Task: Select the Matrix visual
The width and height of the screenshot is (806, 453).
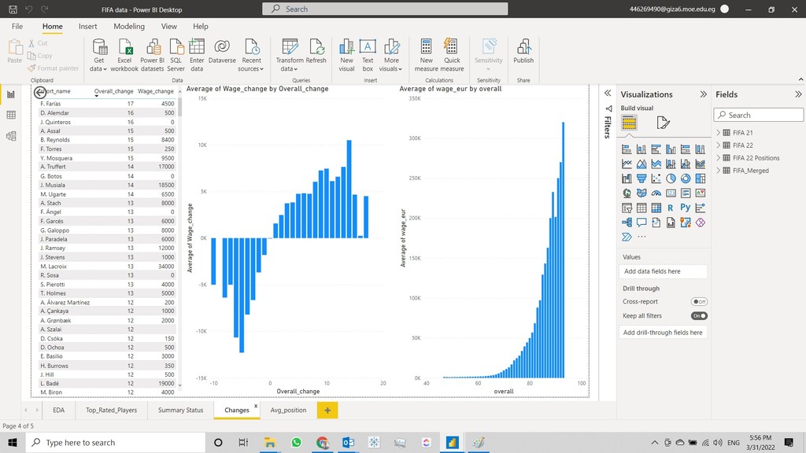Action: click(656, 208)
